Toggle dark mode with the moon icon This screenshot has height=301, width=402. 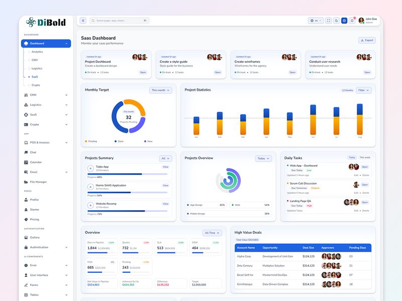(336, 21)
